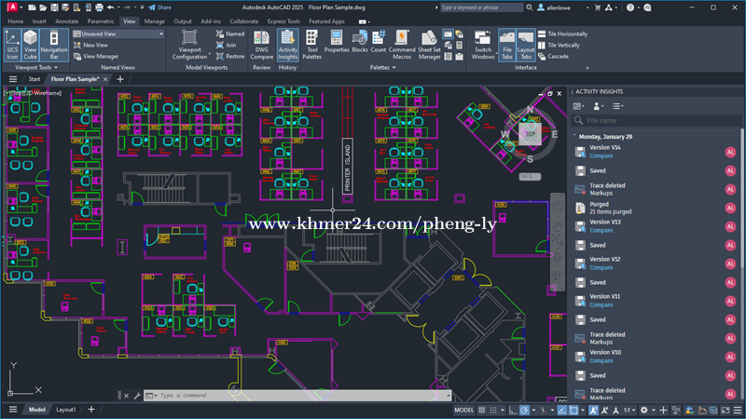Click Clean Screen icon in status bar
The width and height of the screenshot is (746, 419).
tap(725, 410)
